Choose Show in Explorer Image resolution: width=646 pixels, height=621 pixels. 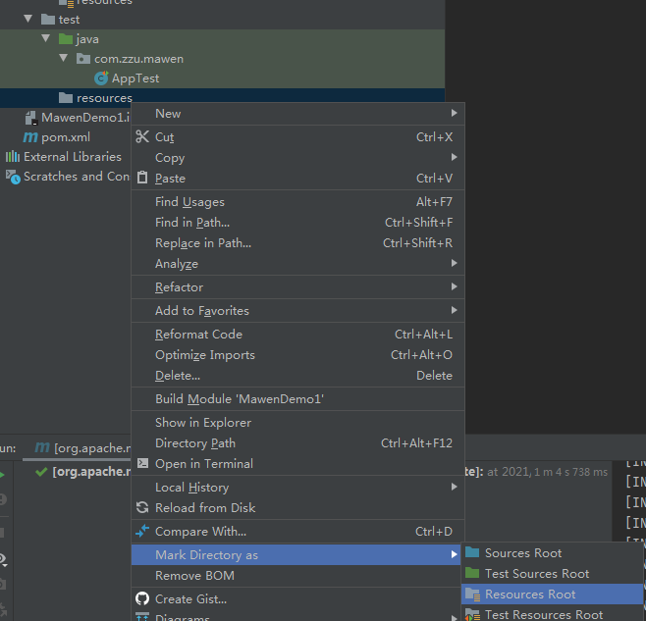click(297, 422)
